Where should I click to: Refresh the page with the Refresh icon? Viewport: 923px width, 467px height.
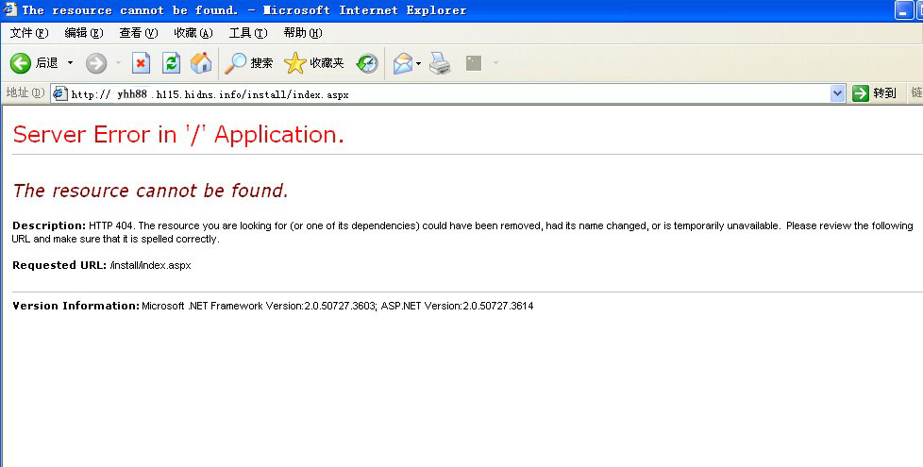[171, 63]
